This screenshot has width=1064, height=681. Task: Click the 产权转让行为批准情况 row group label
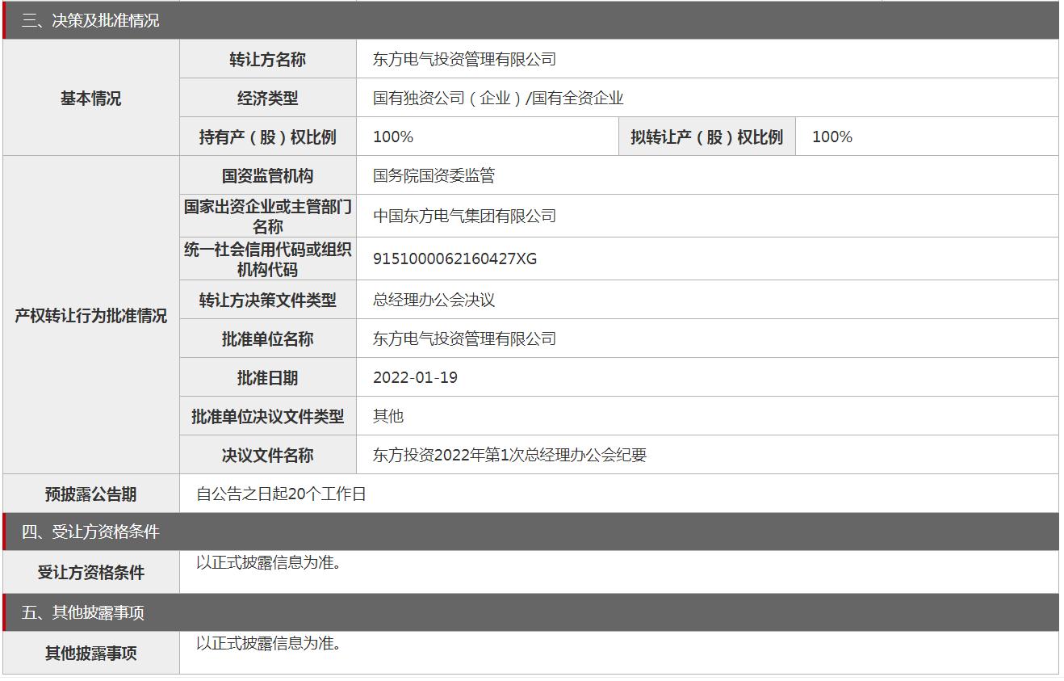point(90,315)
